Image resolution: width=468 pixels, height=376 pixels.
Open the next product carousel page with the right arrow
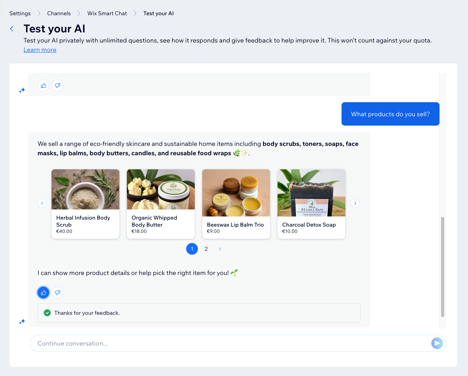[x=355, y=203]
